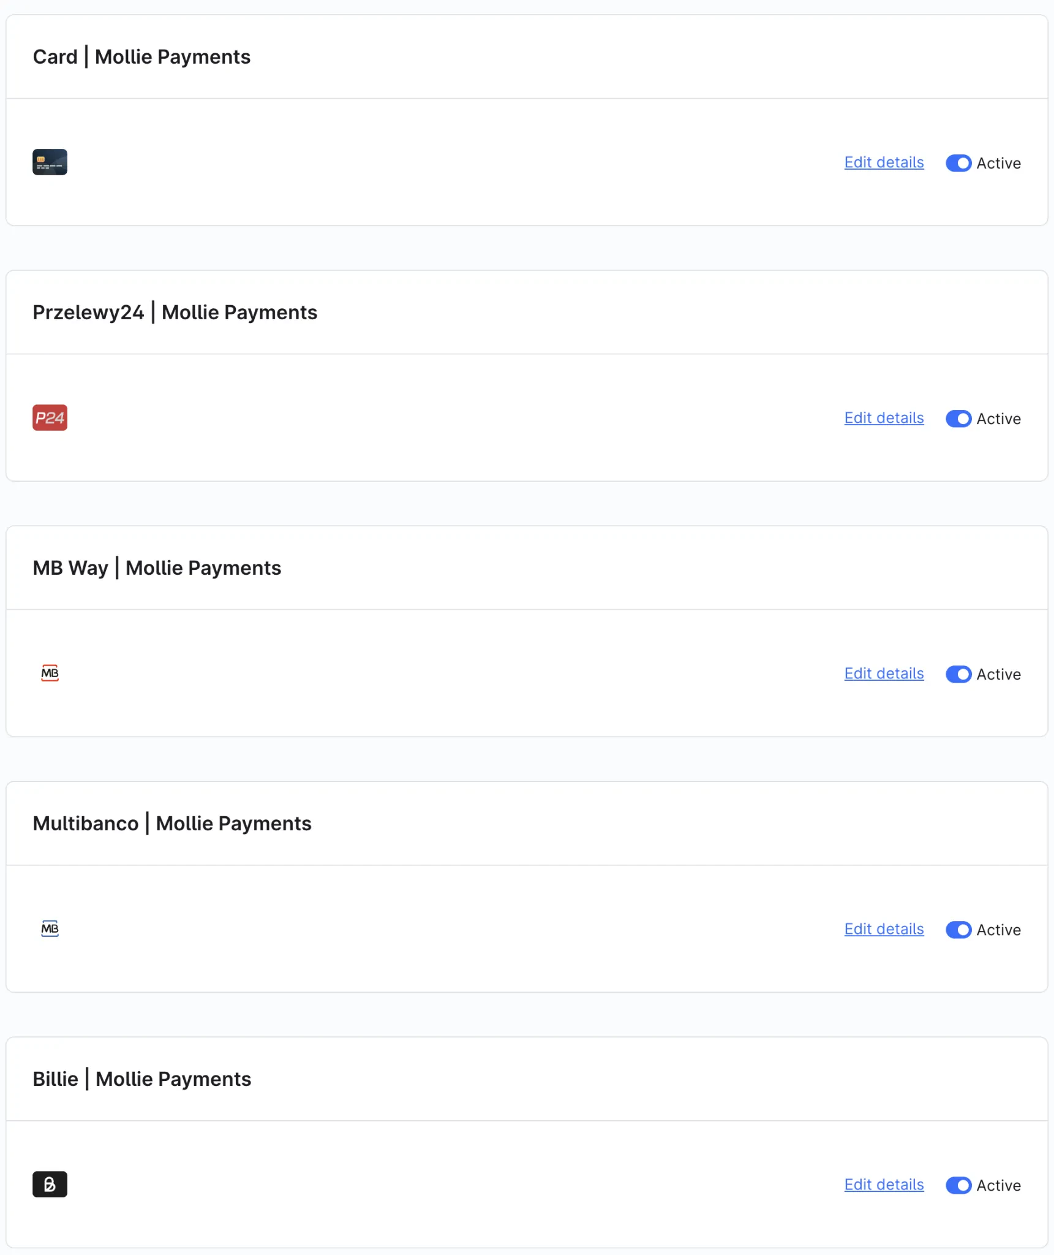Click the black Billie logo icon
Screen dimensions: 1054x1255
click(x=50, y=1185)
